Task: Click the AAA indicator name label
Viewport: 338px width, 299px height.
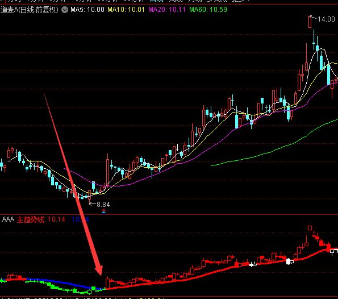Action: tap(8, 219)
